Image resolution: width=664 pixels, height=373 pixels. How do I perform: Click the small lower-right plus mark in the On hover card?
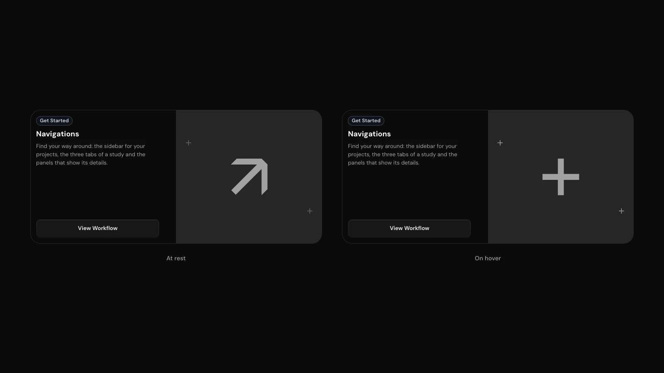point(621,211)
